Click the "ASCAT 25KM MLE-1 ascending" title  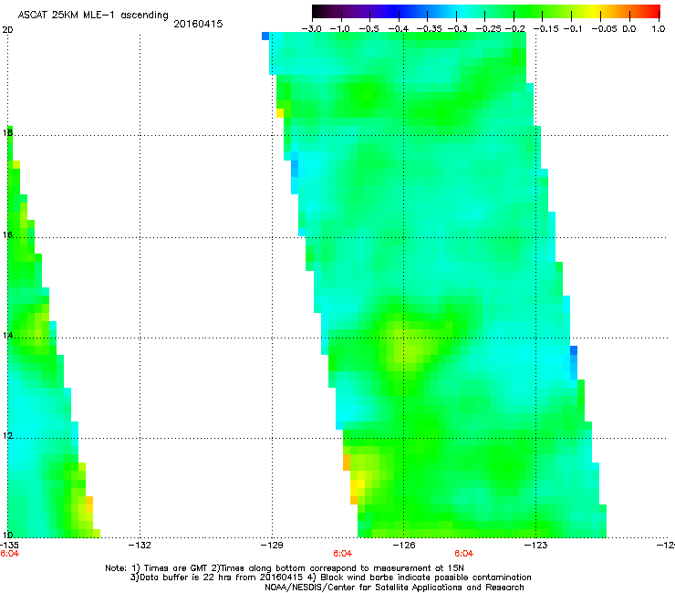93,16
